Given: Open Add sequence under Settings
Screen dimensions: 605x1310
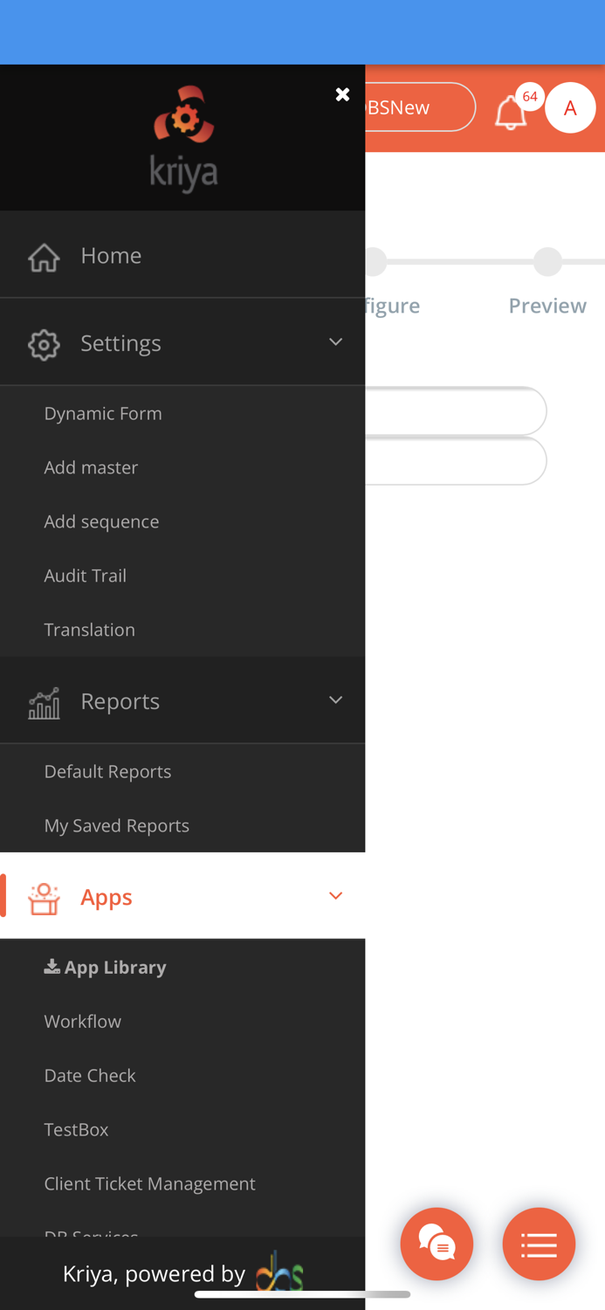Looking at the screenshot, I should tap(101, 521).
